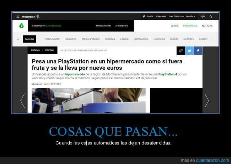Expand the 'Ver más' dropdown
Image resolution: width=231 pixels, height=164 pixels.
click(191, 17)
